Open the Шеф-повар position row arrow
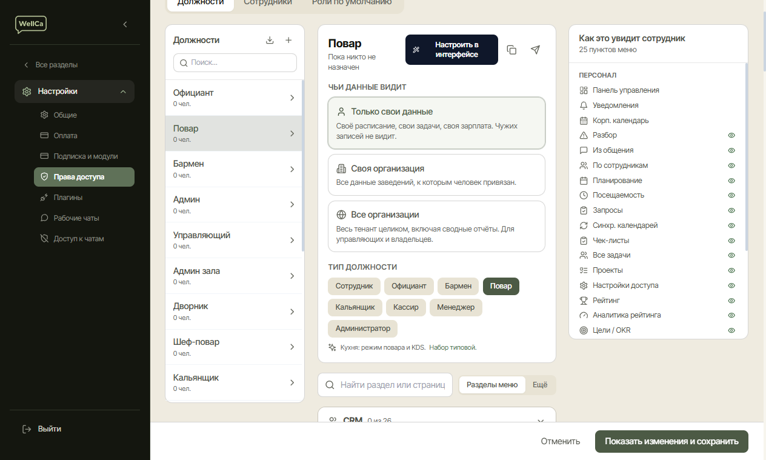The width and height of the screenshot is (766, 460). 292,347
